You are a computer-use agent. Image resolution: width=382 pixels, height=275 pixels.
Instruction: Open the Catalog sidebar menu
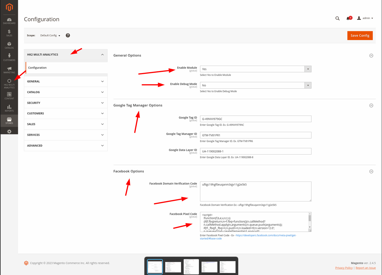[x=9, y=45]
